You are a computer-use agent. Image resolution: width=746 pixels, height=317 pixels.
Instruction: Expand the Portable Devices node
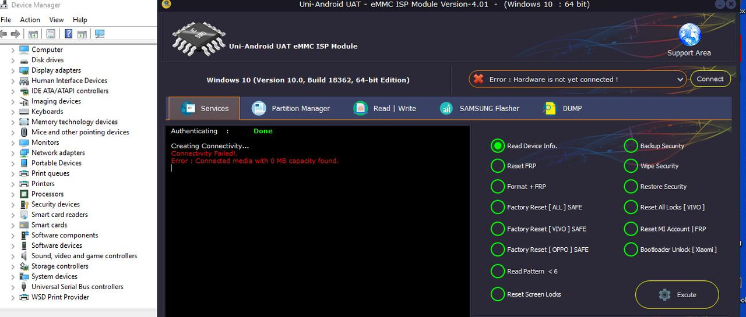point(13,163)
